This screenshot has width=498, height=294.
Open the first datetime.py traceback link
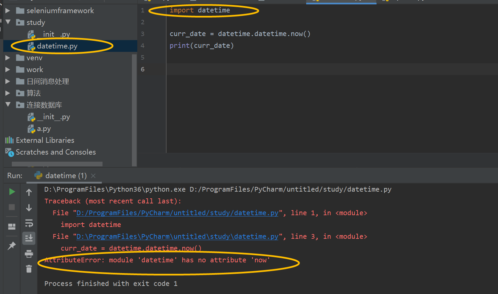pos(177,213)
